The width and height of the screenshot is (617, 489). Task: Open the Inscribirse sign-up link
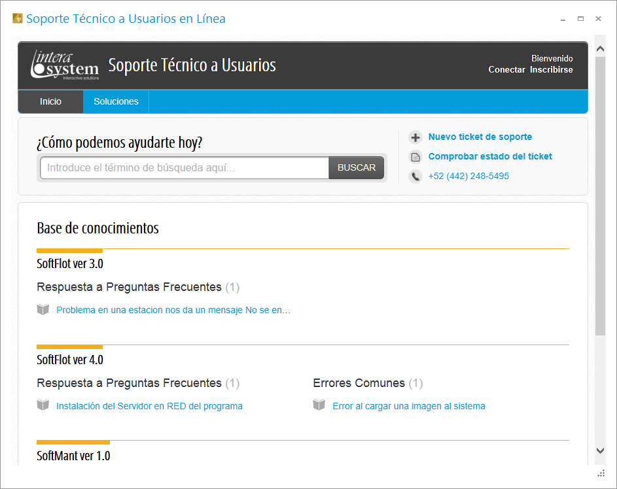click(x=551, y=70)
